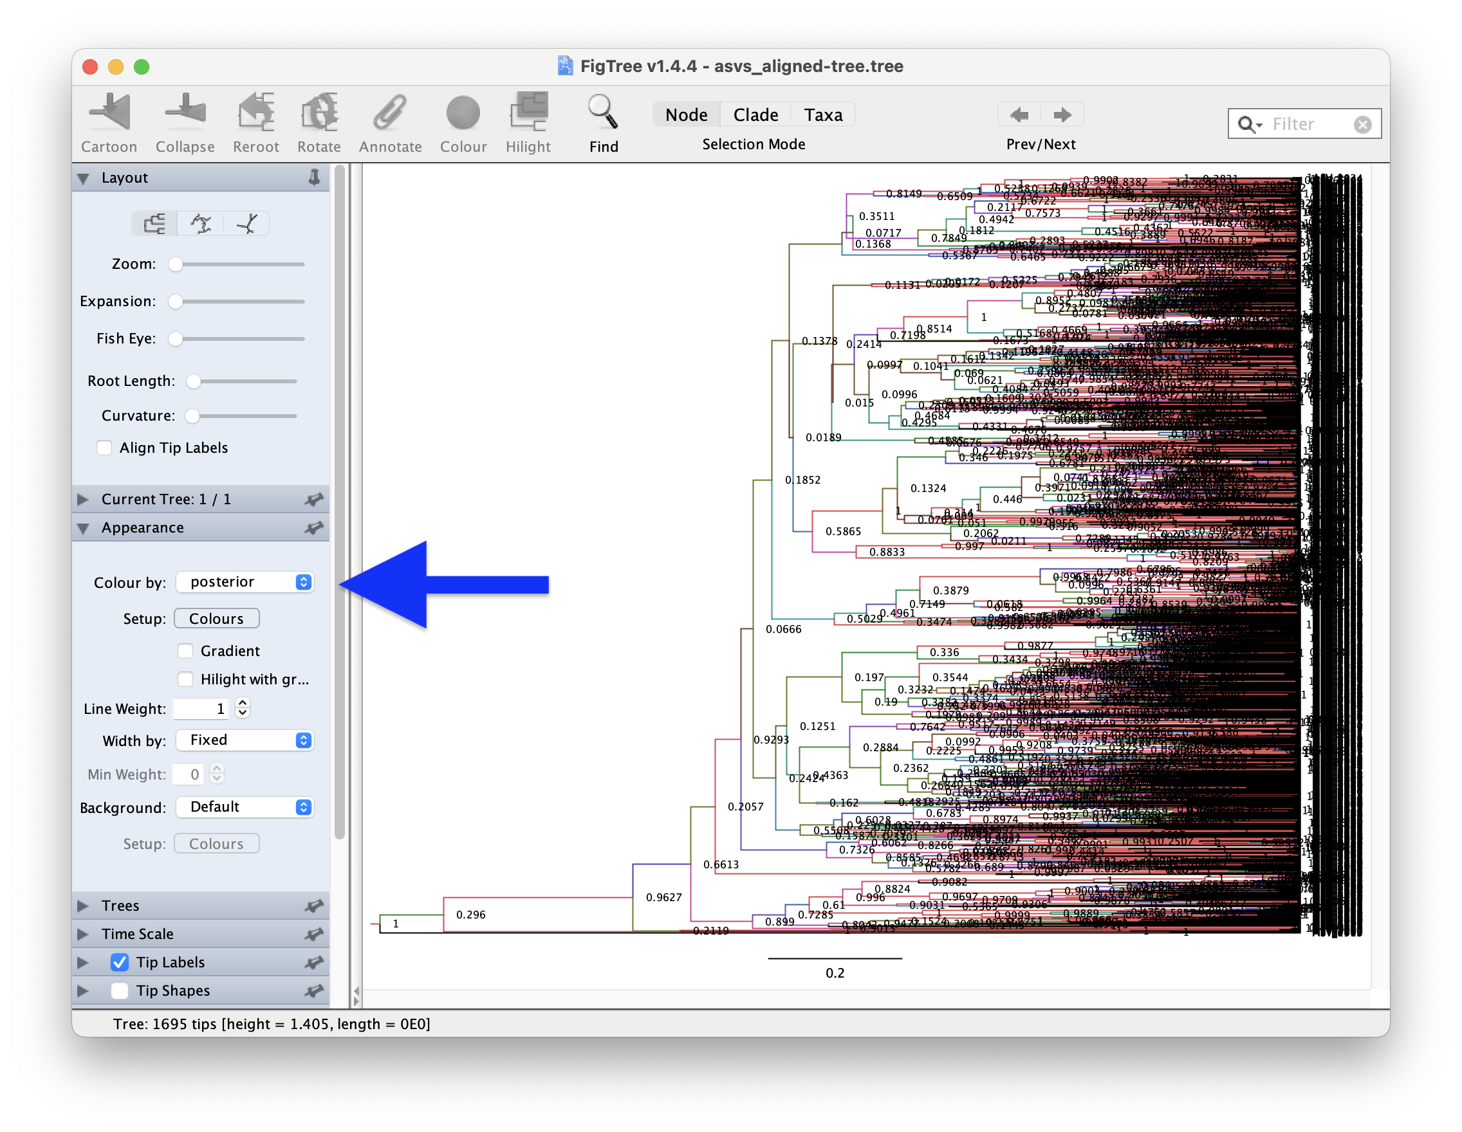Open Filter search options magnifier
1462x1132 pixels.
[x=1249, y=124]
